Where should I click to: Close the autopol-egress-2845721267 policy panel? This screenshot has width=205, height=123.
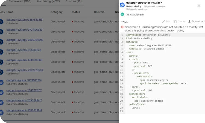tap(199, 5)
